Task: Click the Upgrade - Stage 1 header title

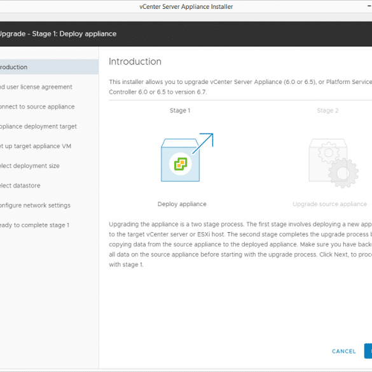Action: 58,34
